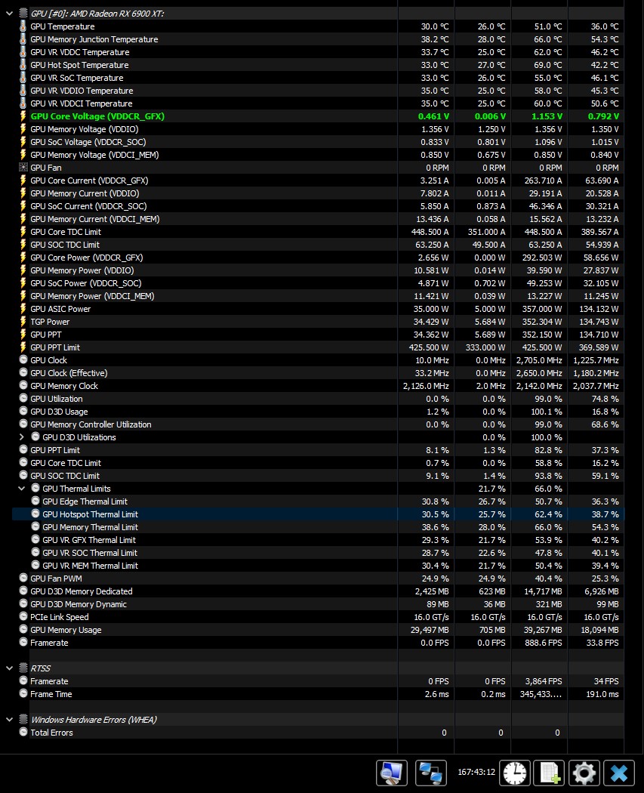644x793 pixels.
Task: Click thermometer icon beside GPU Hot Spot Temperature
Action: click(23, 65)
